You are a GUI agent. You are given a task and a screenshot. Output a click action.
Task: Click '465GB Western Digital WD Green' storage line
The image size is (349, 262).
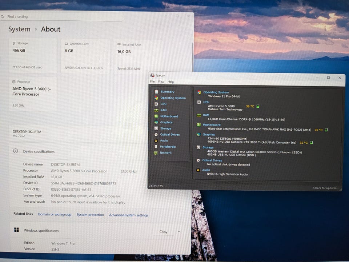coord(254,152)
